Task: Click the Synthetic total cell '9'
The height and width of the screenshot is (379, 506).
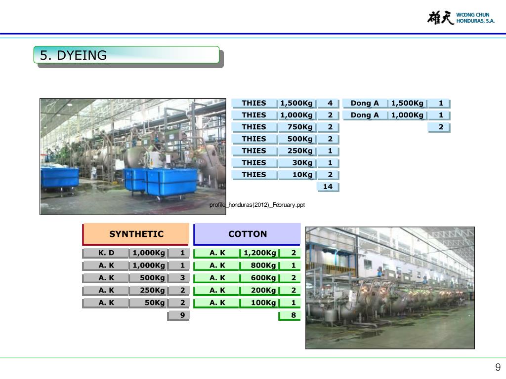Action: [178, 315]
